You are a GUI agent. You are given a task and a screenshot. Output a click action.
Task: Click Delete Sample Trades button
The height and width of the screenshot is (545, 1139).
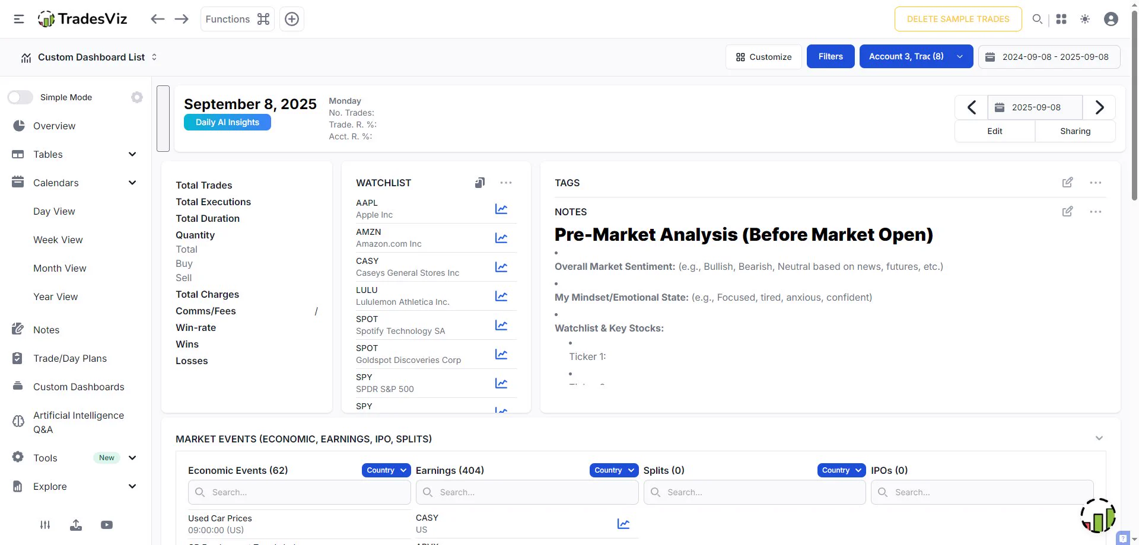[x=958, y=19]
